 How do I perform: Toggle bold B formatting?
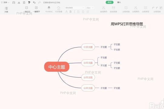tap(70, 12)
